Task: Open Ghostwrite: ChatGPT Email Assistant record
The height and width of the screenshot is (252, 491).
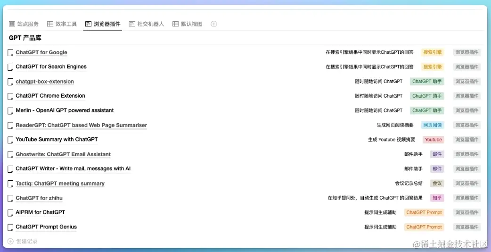Action: 63,154
